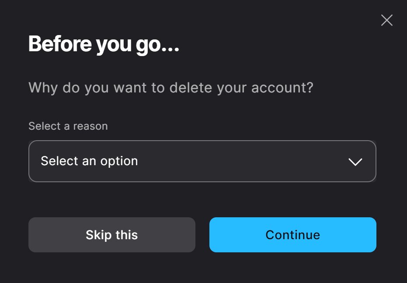
Task: Click the Select a reason label
Action: point(68,126)
